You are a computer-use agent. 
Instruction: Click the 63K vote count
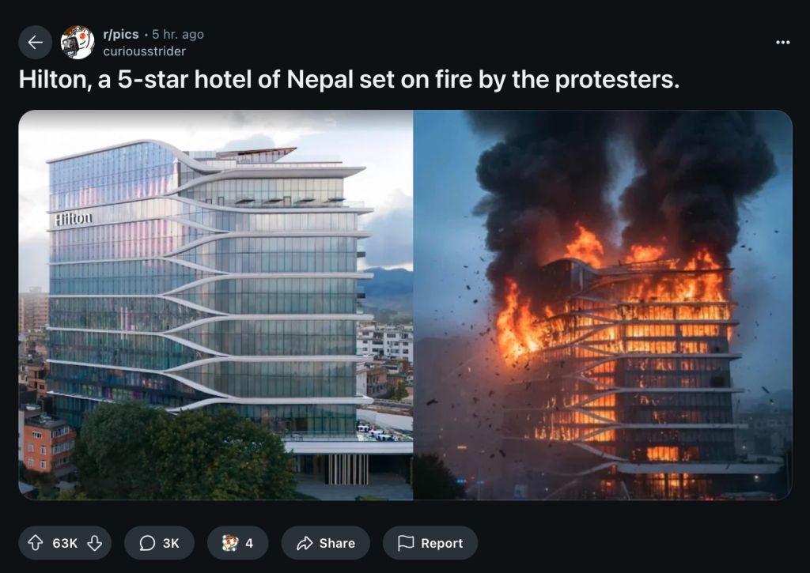[x=65, y=543]
